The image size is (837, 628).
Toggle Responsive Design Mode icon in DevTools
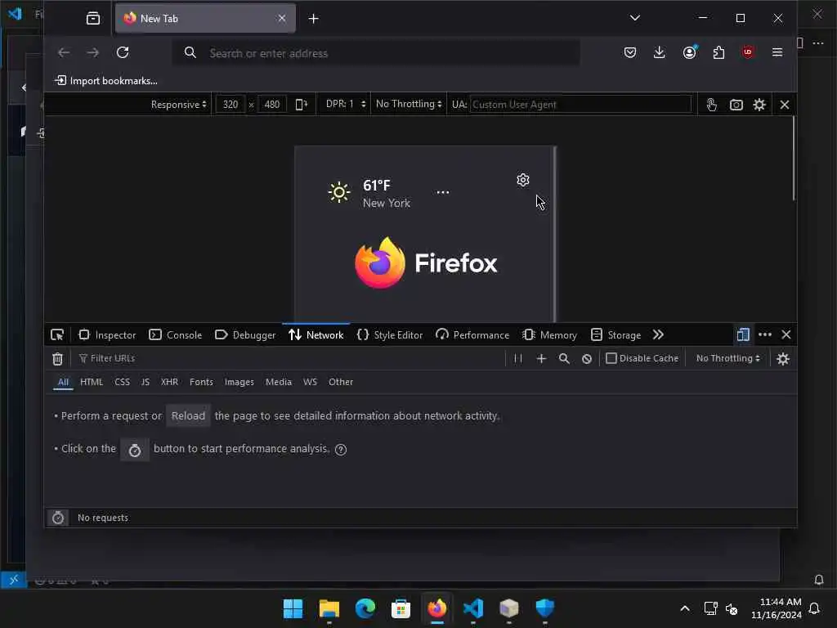click(x=742, y=334)
